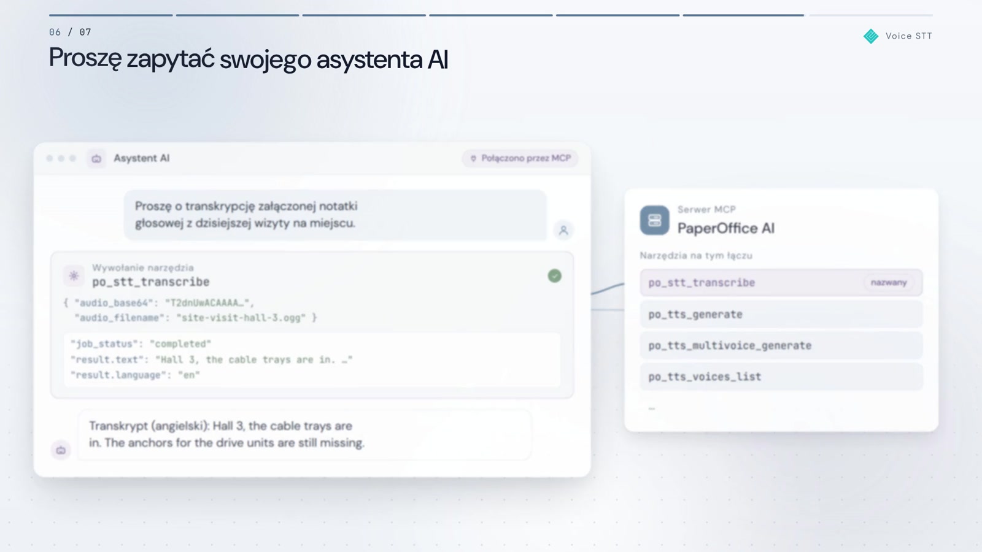
Task: Click the PaperOffice AI server name
Action: 726,228
